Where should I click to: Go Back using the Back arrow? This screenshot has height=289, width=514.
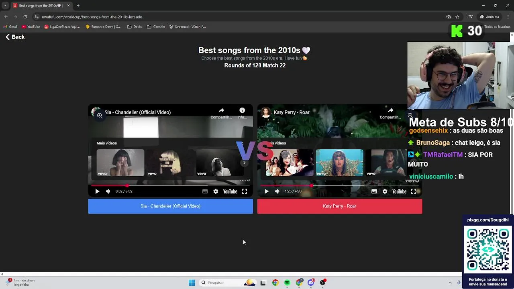tap(15, 37)
